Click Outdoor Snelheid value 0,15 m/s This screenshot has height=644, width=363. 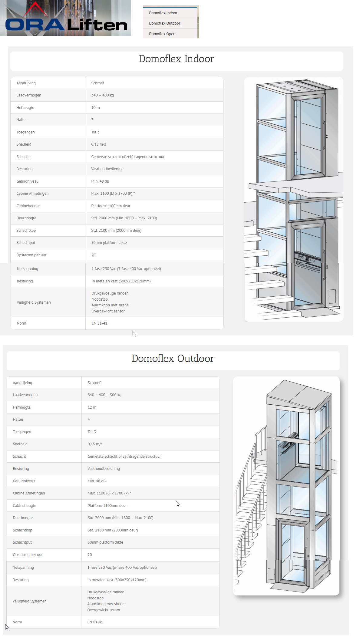95,444
